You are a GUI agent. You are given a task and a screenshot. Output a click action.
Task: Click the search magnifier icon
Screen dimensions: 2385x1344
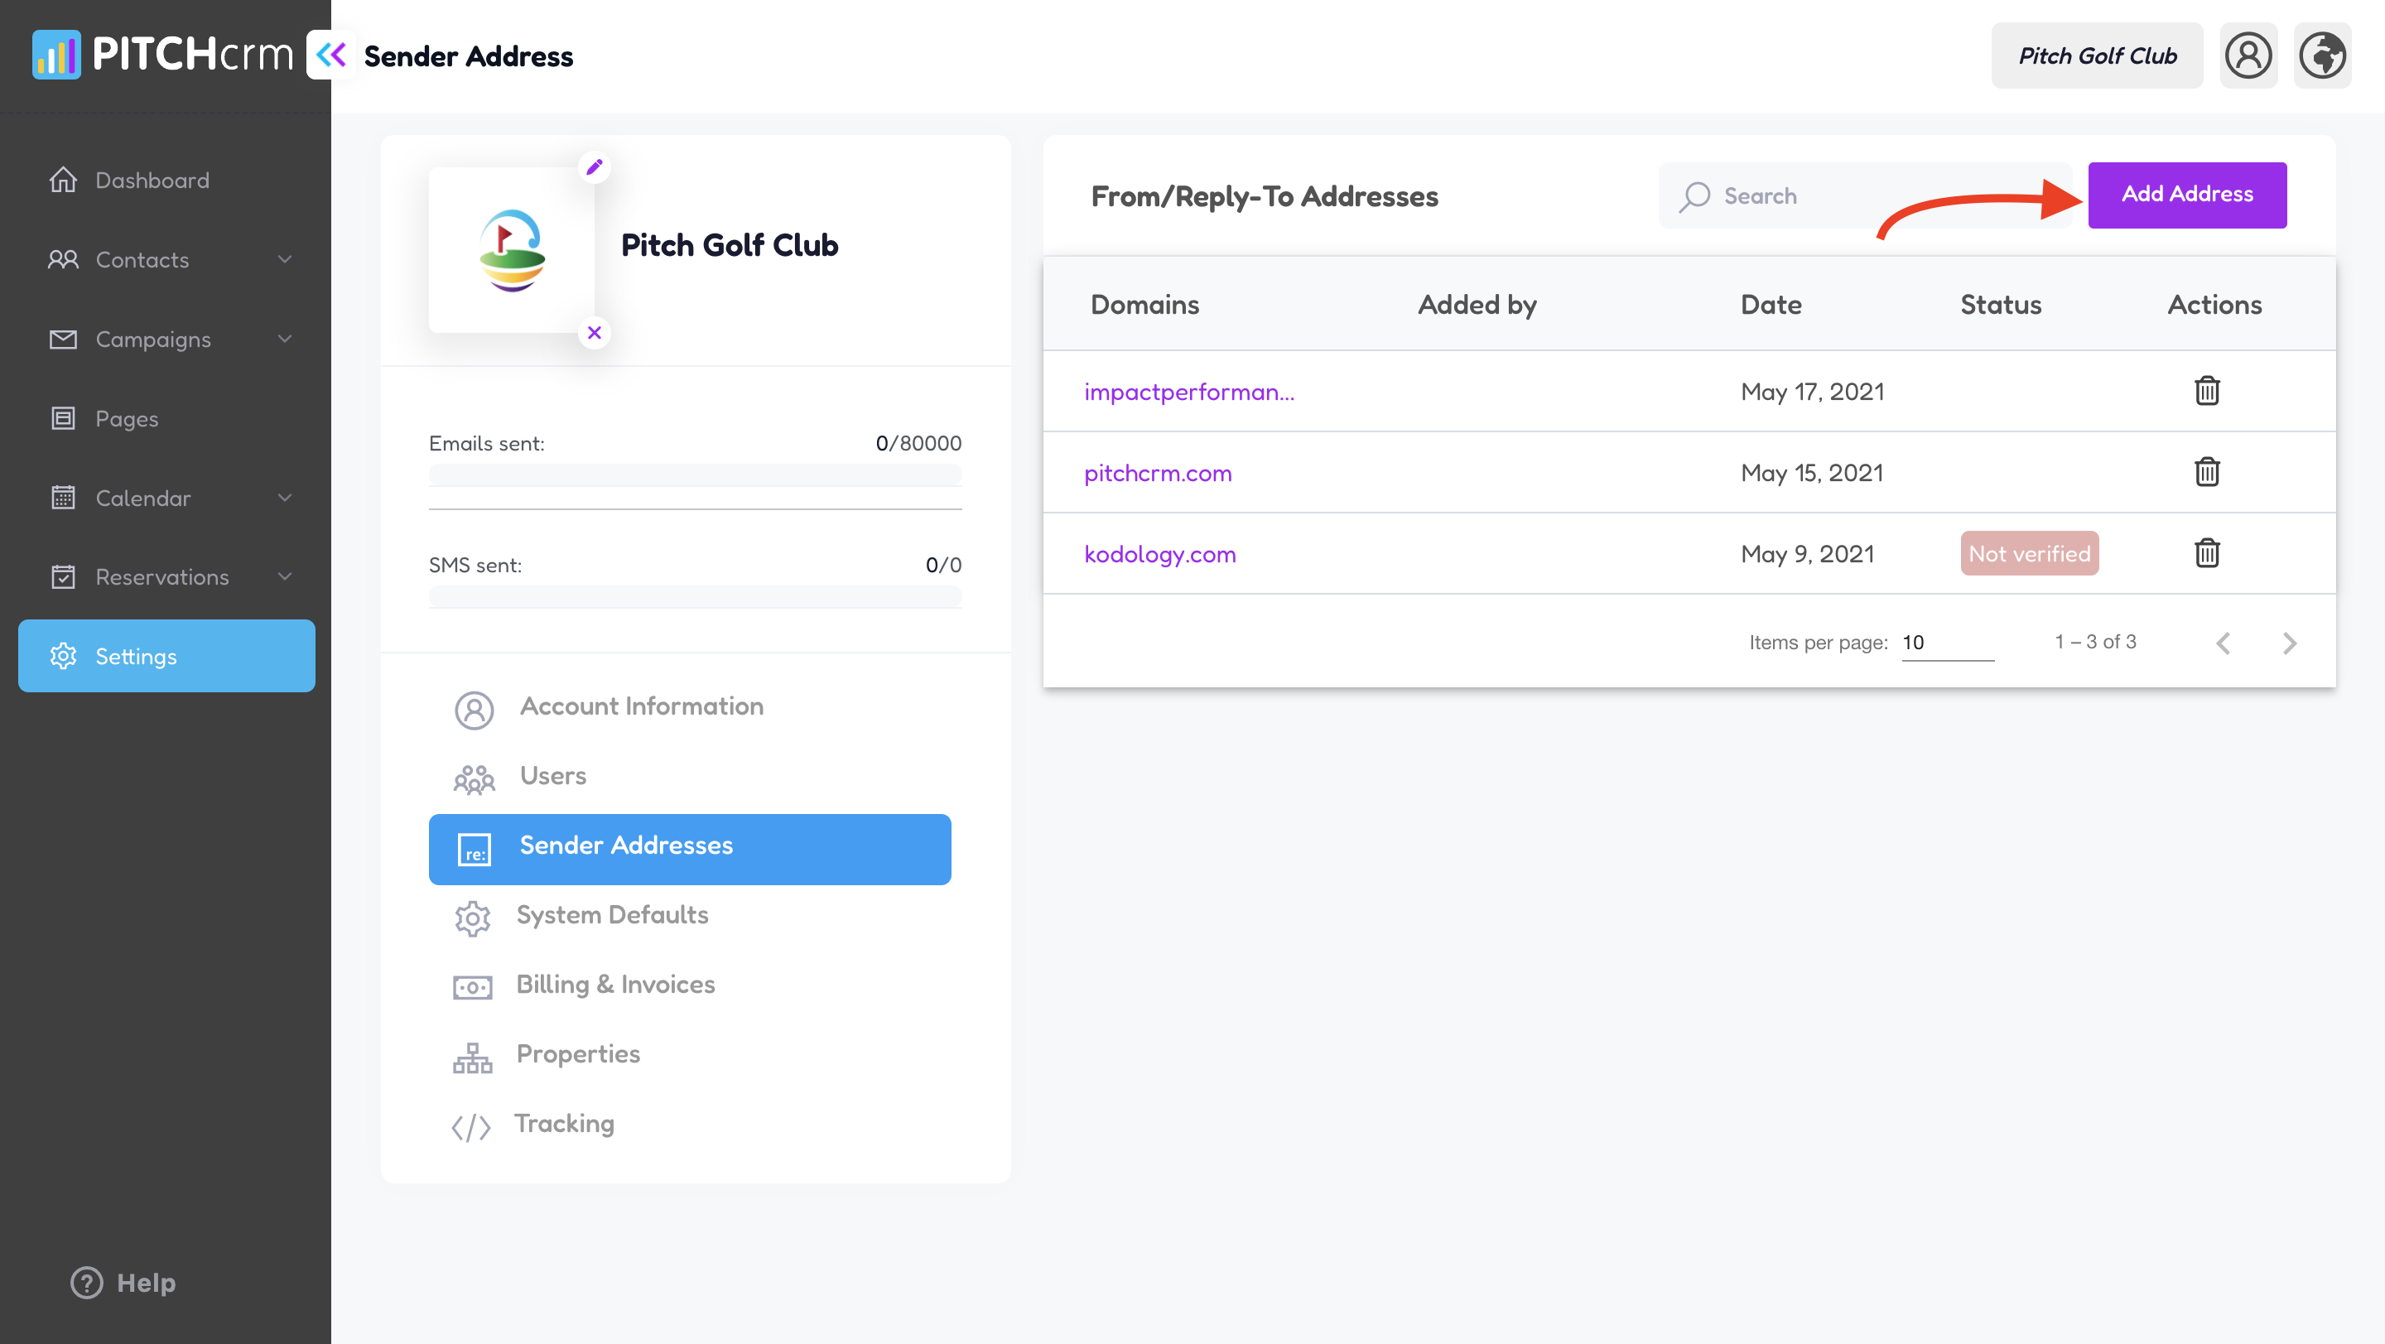tap(1694, 196)
